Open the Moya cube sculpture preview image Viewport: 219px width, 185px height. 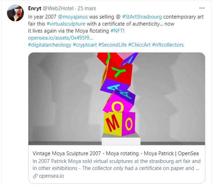click(116, 99)
